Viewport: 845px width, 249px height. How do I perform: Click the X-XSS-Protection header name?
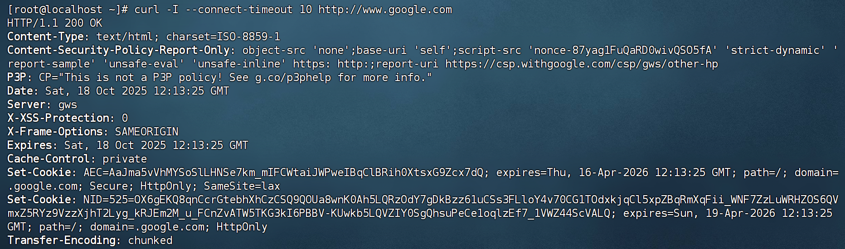click(58, 118)
